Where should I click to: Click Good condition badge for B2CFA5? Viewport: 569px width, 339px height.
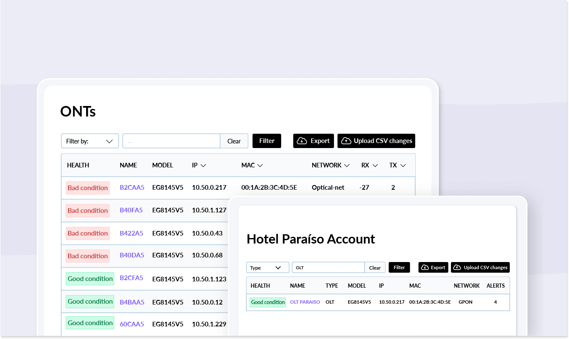(90, 279)
